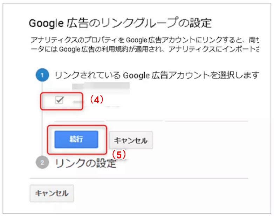Expand the リンクの設定 step
This screenshot has height=216, width=274.
[85, 163]
